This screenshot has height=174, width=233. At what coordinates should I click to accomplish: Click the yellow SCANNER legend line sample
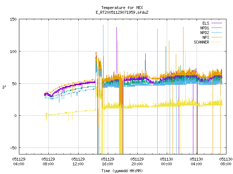(217, 42)
